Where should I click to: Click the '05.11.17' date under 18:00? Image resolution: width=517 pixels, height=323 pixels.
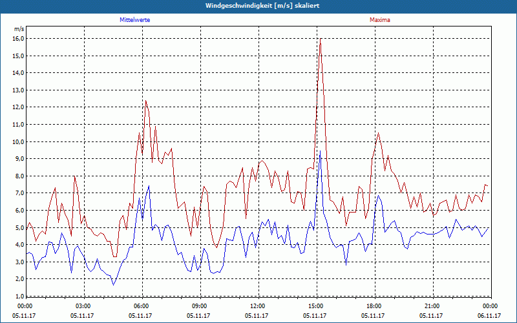tap(373, 316)
